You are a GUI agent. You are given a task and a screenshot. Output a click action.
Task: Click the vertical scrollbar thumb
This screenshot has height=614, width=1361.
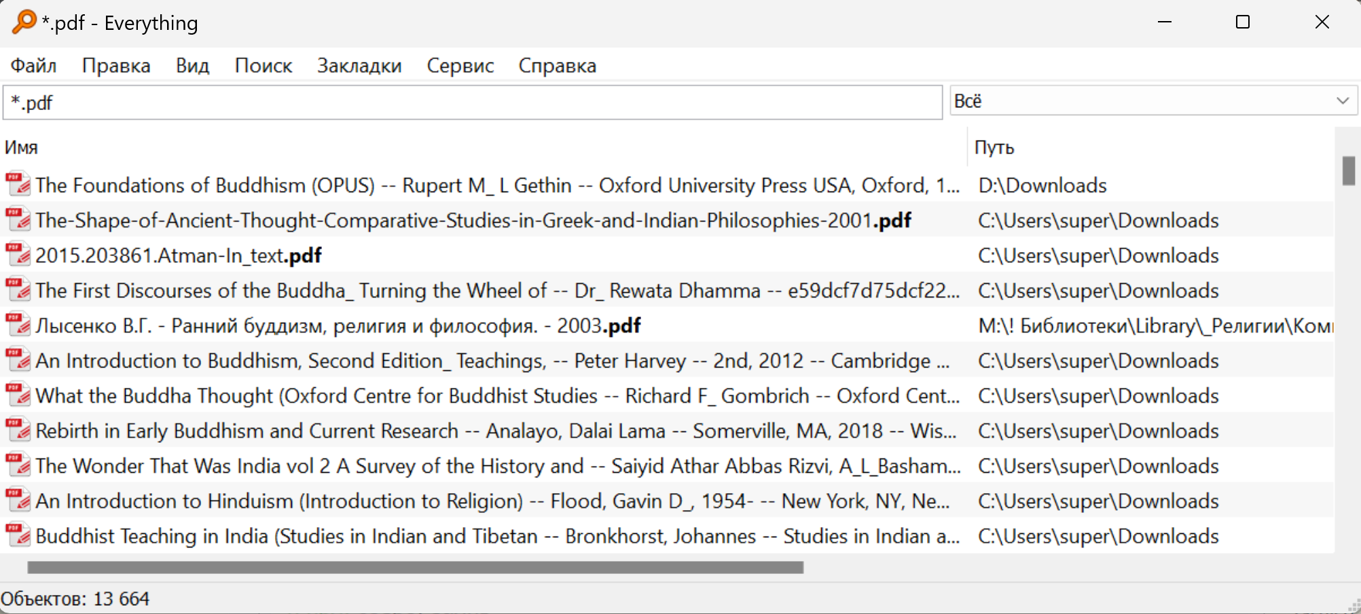tap(1349, 170)
